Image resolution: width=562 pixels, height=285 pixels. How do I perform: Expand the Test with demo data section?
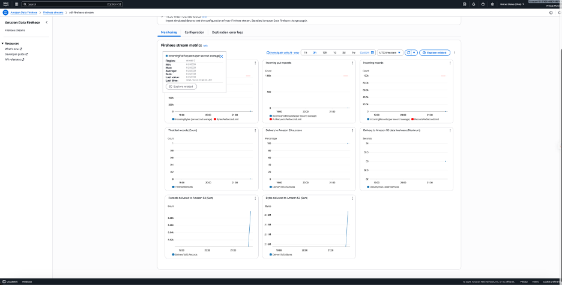[162, 16]
